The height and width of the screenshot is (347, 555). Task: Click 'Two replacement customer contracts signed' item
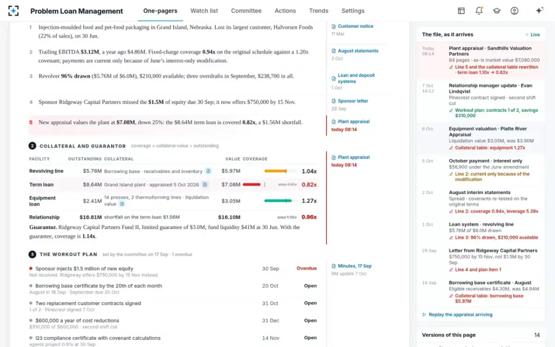pos(88,304)
